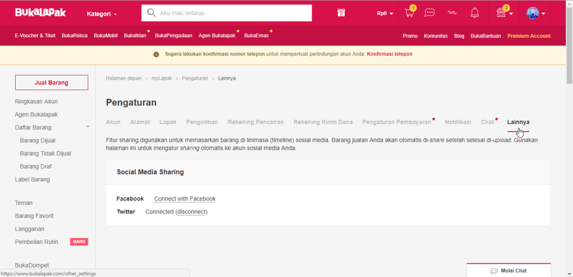Open Label Barang in sidebar
The height and width of the screenshot is (277, 573).
click(x=32, y=179)
